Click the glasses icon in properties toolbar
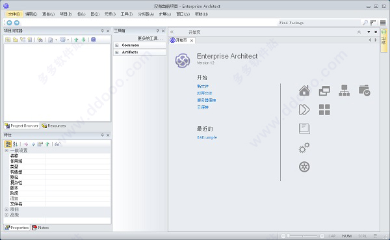 (x=57, y=144)
